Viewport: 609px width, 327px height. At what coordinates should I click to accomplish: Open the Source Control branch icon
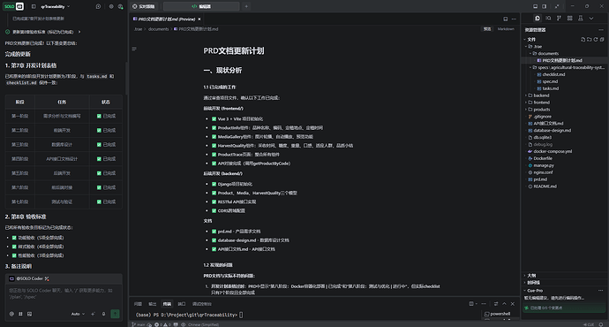click(559, 19)
